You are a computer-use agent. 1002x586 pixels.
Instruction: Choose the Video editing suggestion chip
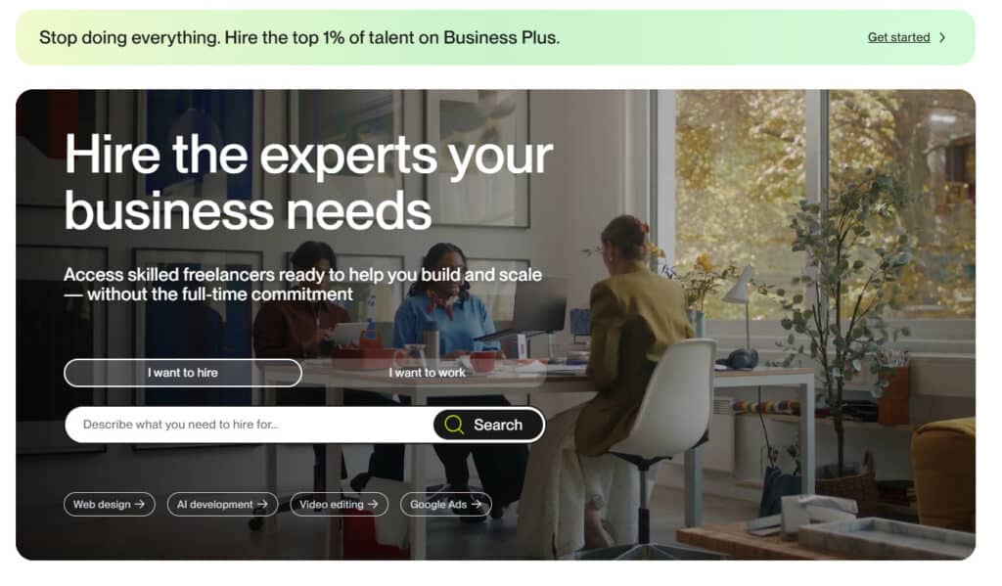(x=339, y=504)
